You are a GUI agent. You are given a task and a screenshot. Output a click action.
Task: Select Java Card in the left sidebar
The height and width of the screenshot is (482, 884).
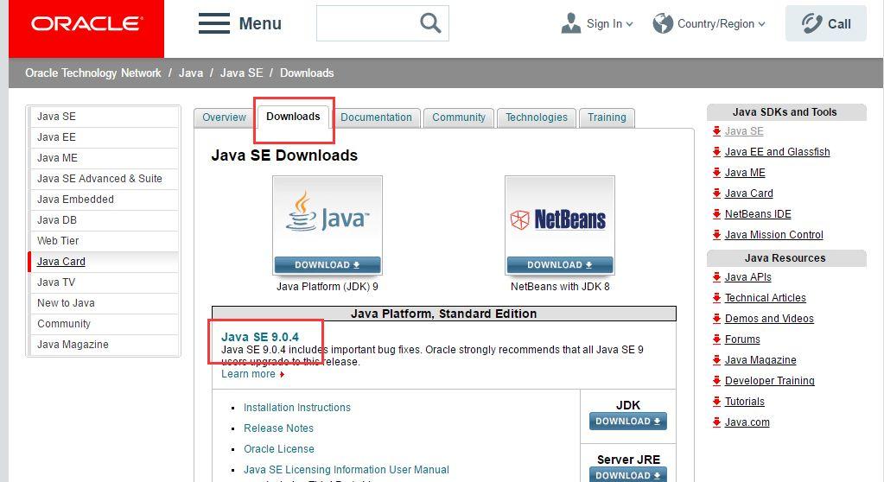(105, 262)
